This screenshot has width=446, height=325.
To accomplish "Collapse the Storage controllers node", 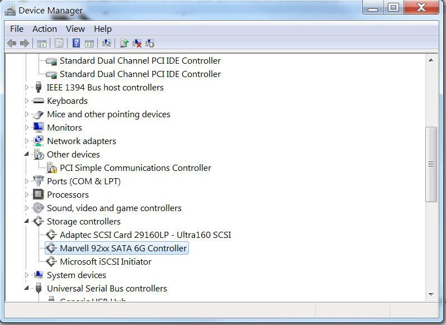I will point(27,221).
